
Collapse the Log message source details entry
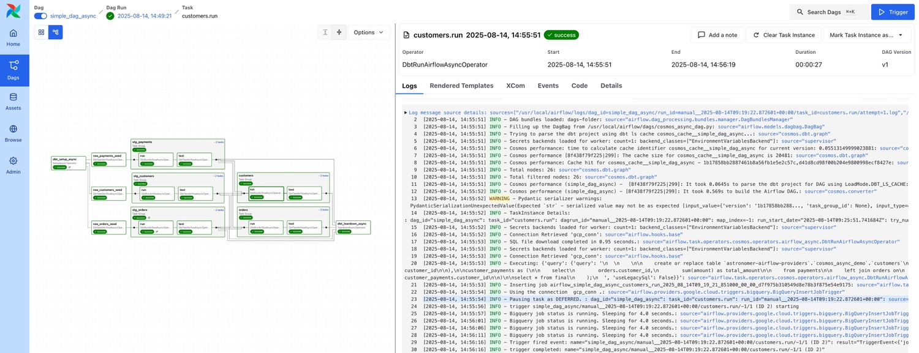[406, 113]
